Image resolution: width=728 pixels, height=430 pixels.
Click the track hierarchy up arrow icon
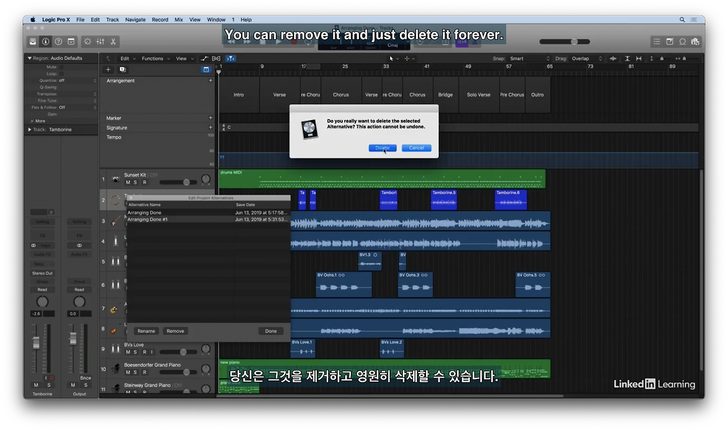tap(109, 59)
